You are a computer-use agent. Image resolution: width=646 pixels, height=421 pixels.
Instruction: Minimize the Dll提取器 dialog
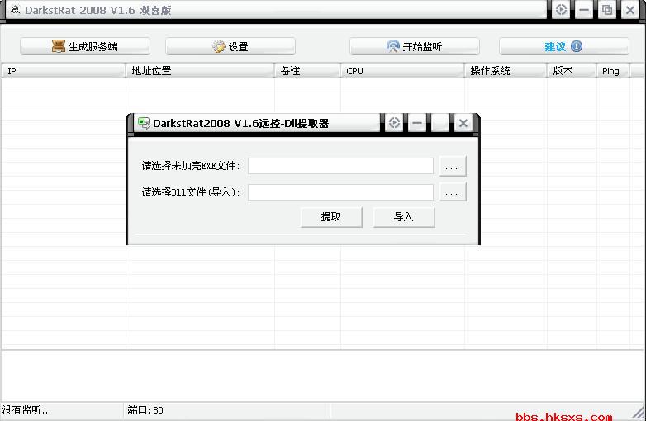(x=417, y=123)
